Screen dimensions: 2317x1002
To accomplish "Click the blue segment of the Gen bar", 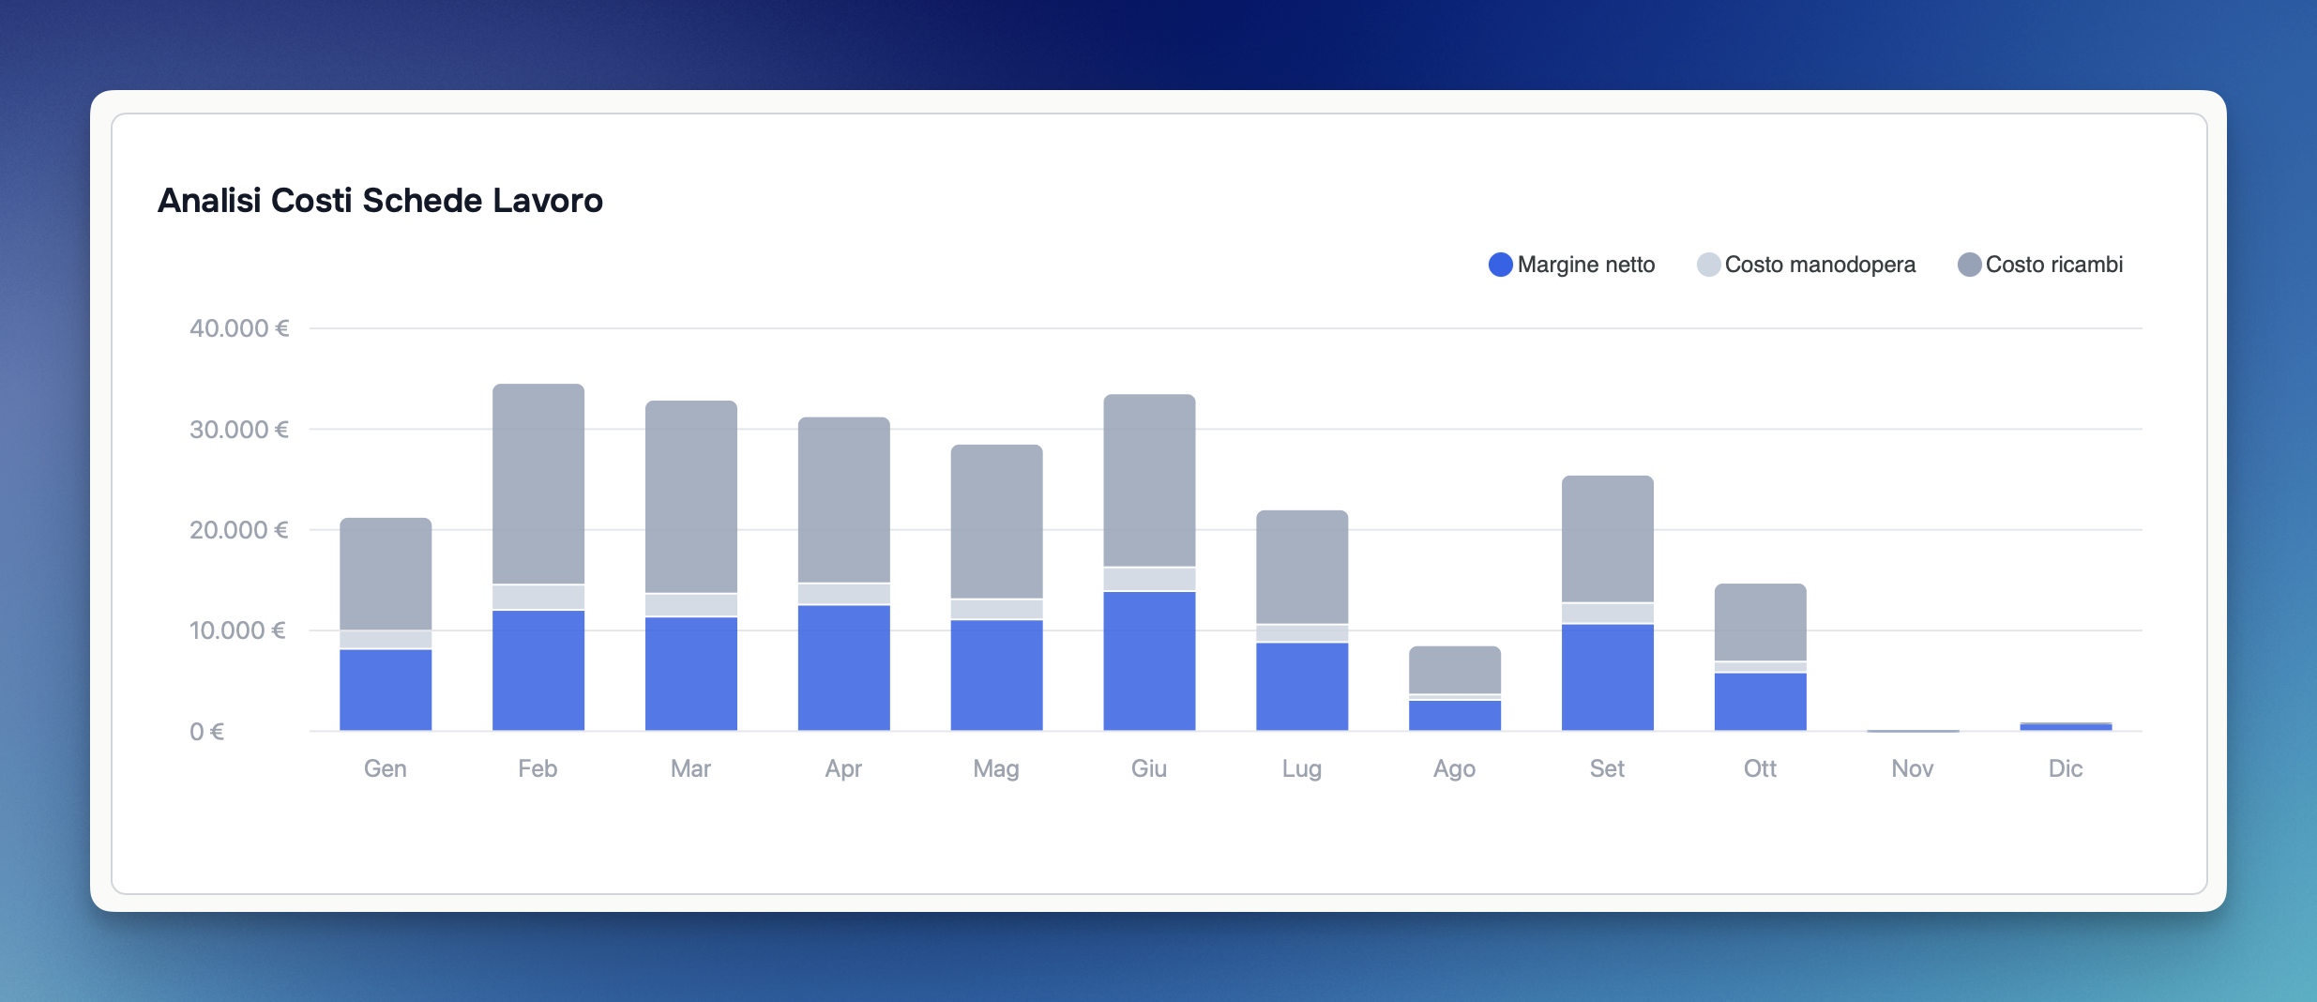I will [386, 690].
